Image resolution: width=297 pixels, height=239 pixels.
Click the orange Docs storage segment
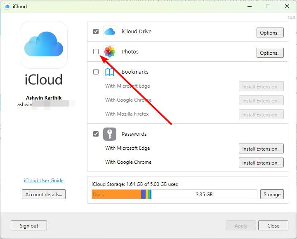[116, 194]
